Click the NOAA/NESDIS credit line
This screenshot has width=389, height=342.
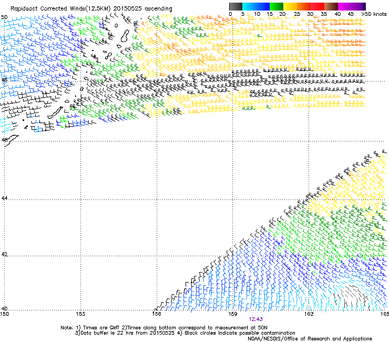click(x=310, y=339)
